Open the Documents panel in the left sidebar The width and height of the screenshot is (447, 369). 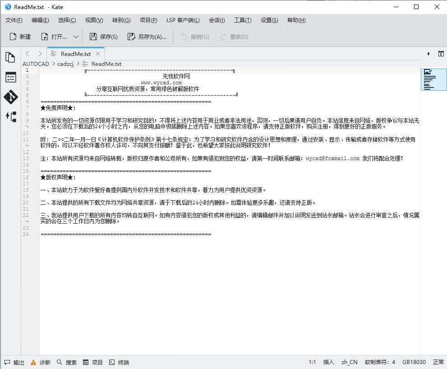pos(11,57)
